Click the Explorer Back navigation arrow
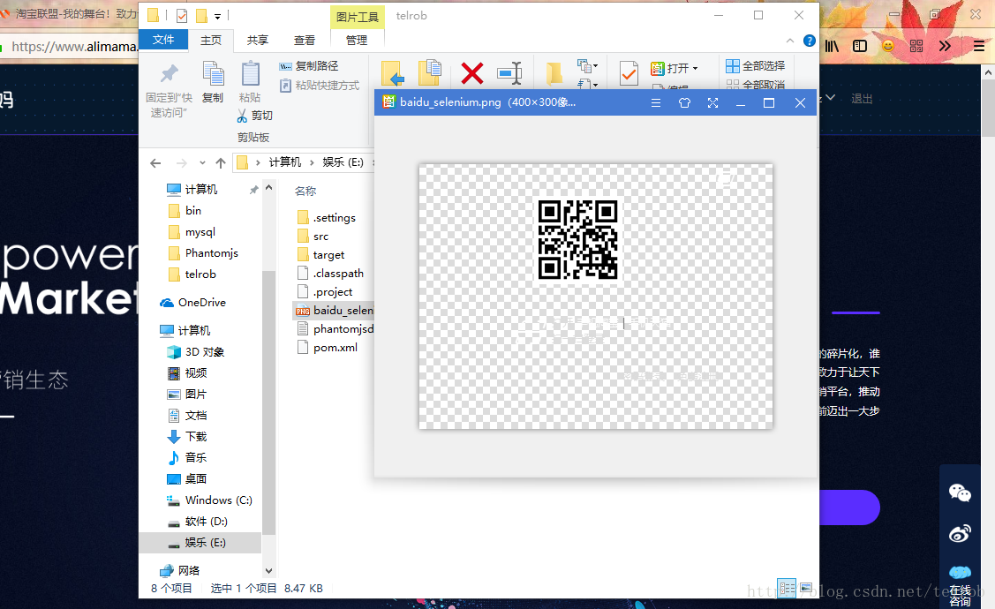Viewport: 995px width, 609px height. point(155,163)
